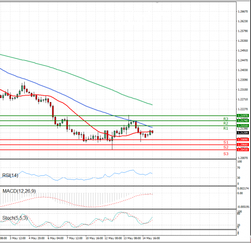Select the R1 resistance label
Image resolution: width=251 pixels, height=243 pixels.
[226, 129]
